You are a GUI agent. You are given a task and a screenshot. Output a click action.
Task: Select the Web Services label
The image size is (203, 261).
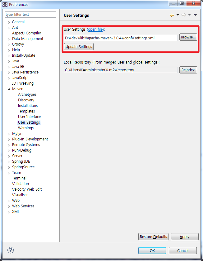(x=23, y=206)
